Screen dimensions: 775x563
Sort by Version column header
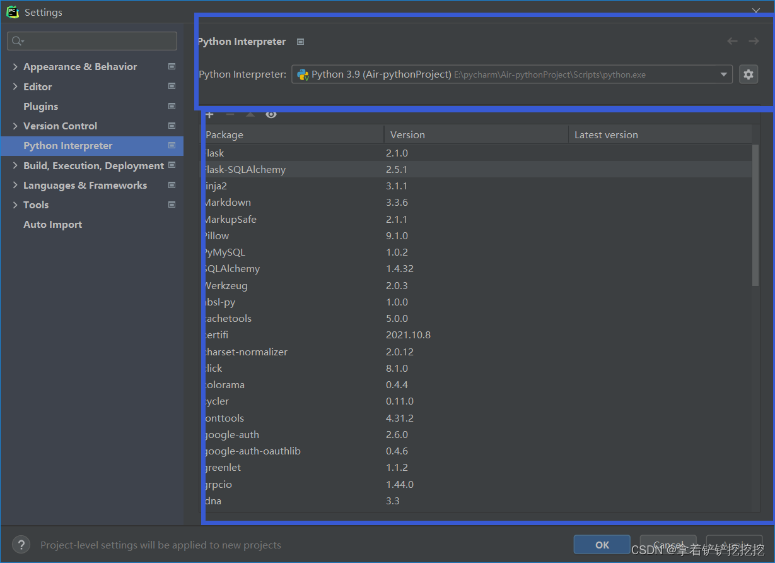(x=476, y=134)
